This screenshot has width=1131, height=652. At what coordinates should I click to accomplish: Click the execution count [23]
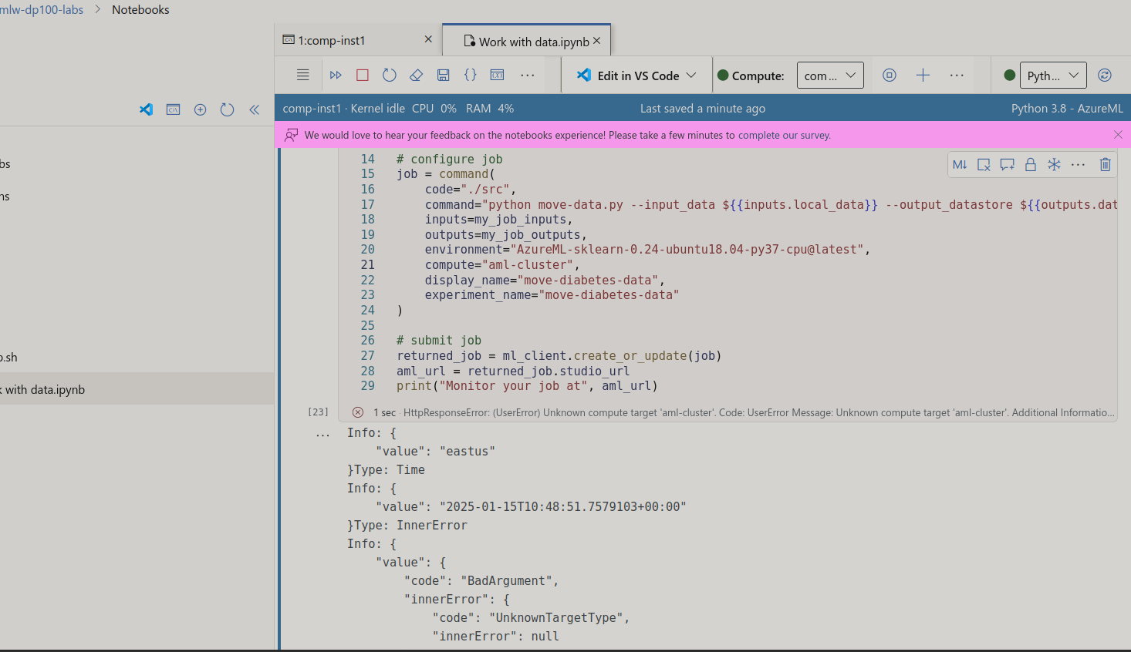point(318,412)
